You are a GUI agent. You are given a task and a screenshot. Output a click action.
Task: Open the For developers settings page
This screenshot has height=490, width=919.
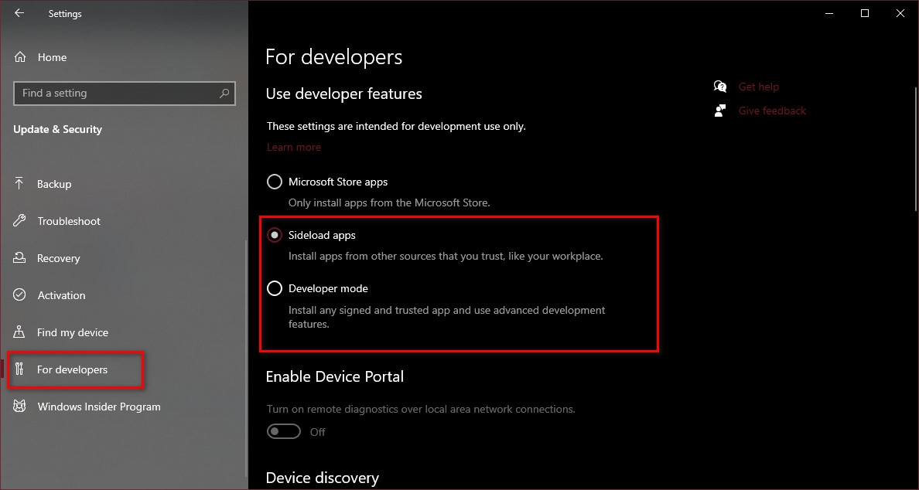click(x=73, y=369)
